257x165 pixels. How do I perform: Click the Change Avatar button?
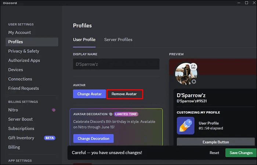tap(90, 94)
